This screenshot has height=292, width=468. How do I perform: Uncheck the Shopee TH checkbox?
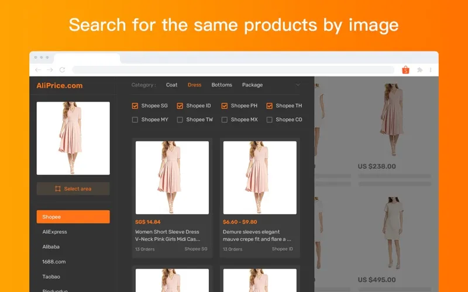point(269,106)
